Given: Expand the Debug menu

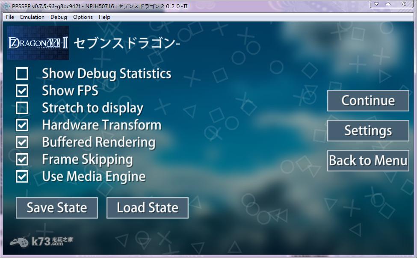Looking at the screenshot, I should coord(59,17).
